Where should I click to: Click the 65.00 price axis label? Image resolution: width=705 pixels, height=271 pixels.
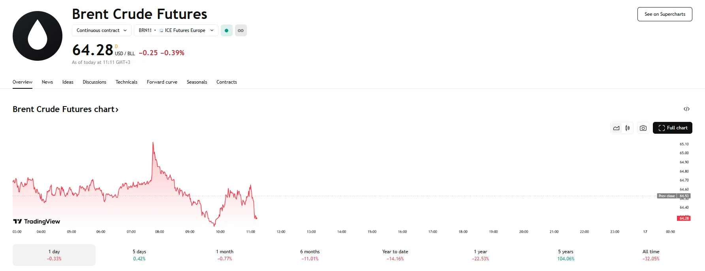point(684,153)
